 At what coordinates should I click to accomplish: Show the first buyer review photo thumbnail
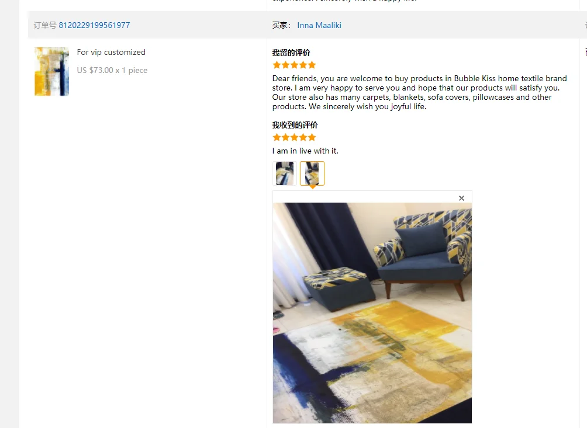point(285,173)
